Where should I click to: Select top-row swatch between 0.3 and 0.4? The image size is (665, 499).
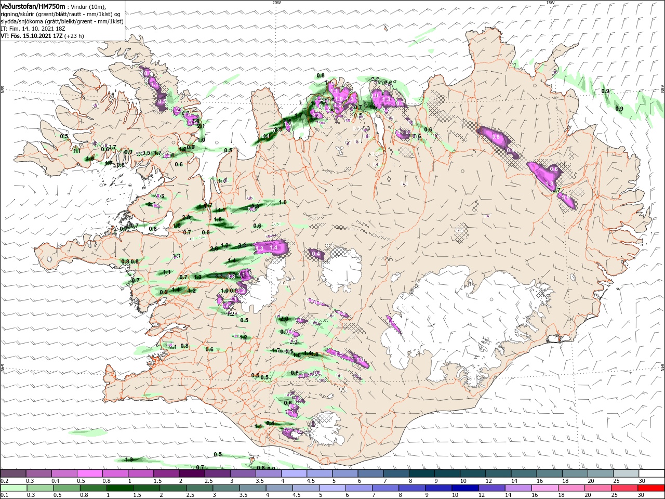38,474
